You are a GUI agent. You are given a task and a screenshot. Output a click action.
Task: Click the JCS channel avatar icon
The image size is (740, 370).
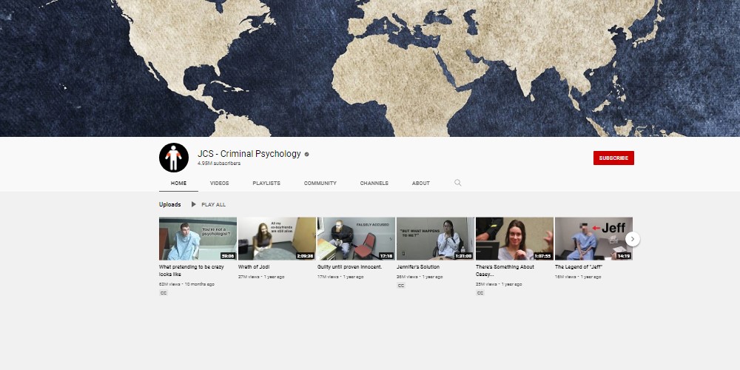coord(174,158)
